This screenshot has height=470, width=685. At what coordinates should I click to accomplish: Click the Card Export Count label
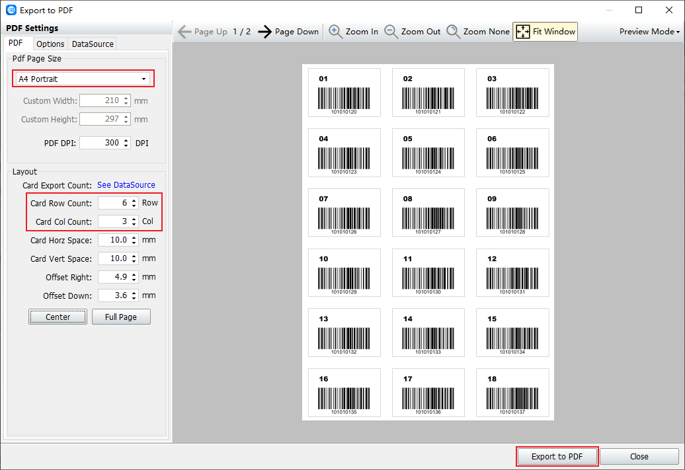(58, 186)
